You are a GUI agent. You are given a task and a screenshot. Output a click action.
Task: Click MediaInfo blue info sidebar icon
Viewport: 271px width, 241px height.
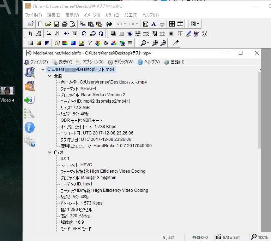click(x=29, y=127)
